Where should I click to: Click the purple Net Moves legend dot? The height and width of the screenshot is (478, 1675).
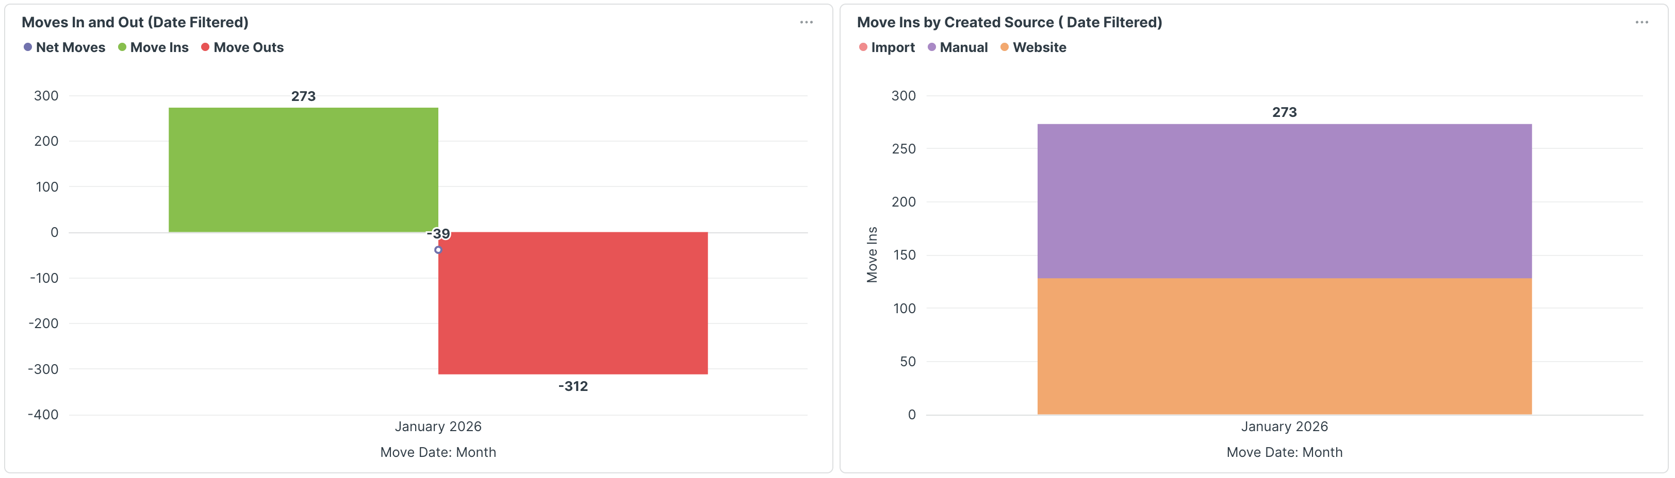28,47
